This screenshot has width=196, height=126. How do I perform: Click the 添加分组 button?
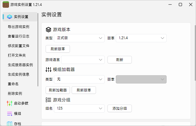[x=120, y=108]
